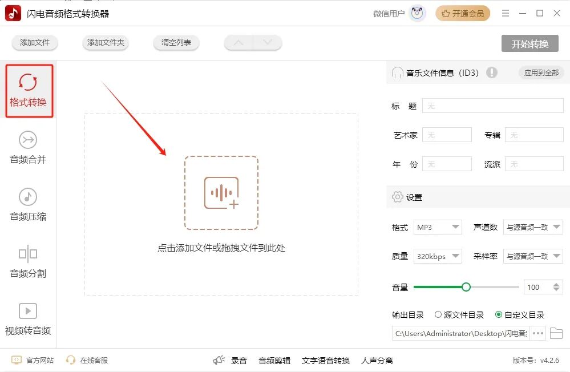Select 自定义目录 radio button
The image size is (570, 372).
click(499, 314)
